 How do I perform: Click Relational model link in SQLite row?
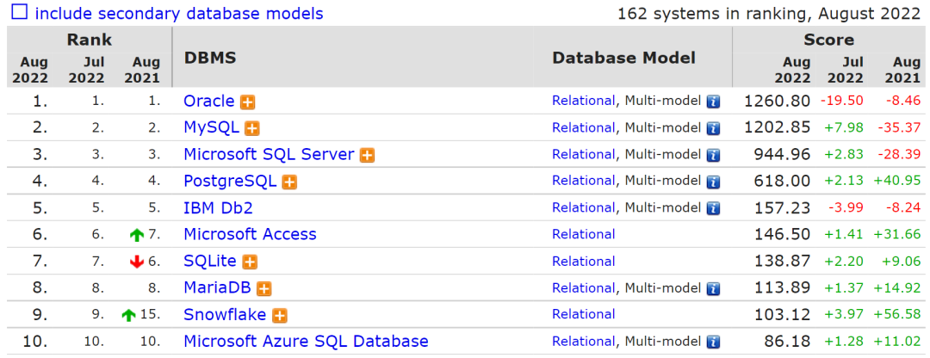coord(584,261)
